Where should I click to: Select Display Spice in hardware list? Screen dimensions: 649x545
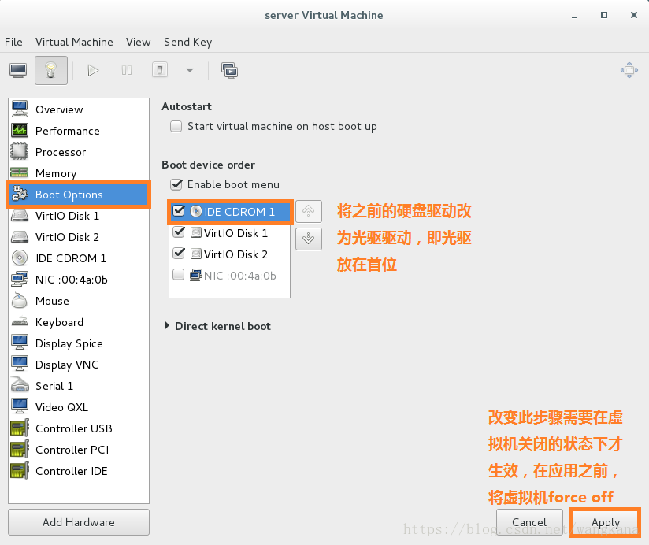coord(69,343)
